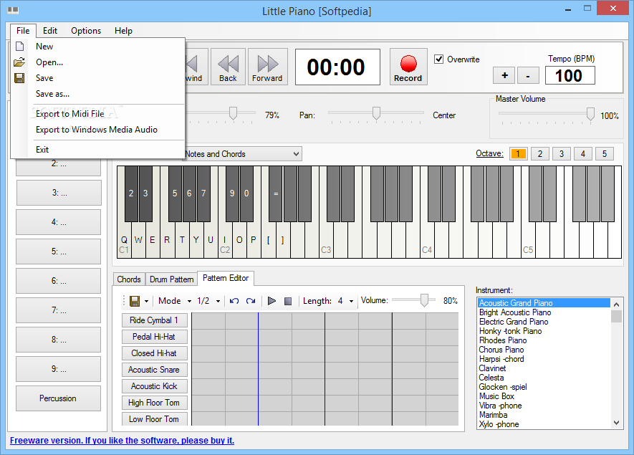Select octave 5
Image resolution: width=634 pixels, height=455 pixels.
coord(605,153)
